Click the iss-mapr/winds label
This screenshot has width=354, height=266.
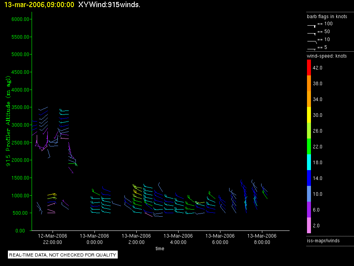coord(323,240)
